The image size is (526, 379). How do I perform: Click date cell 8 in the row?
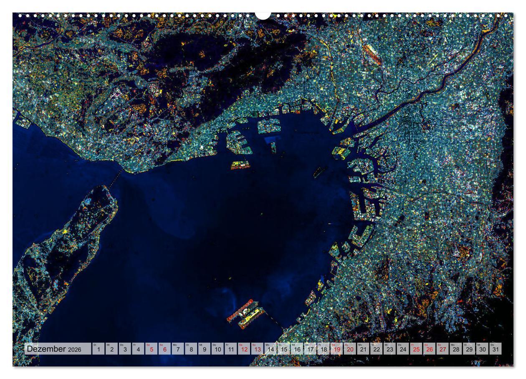191,349
